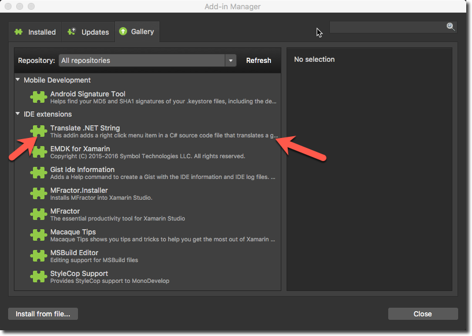Image resolution: width=472 pixels, height=336 pixels.
Task: Click the Updates tab's arrow puzzle icon
Action: coord(72,31)
